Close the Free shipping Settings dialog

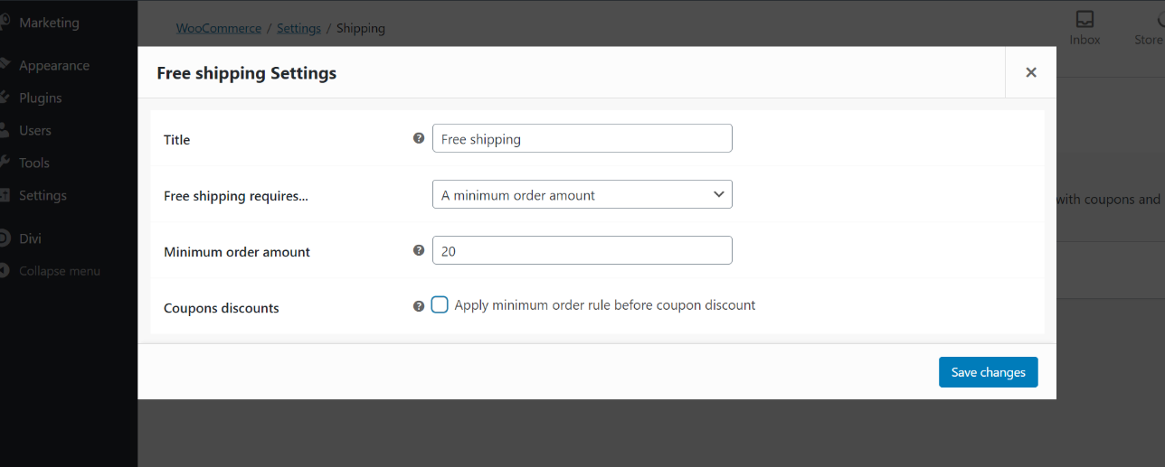coord(1030,72)
